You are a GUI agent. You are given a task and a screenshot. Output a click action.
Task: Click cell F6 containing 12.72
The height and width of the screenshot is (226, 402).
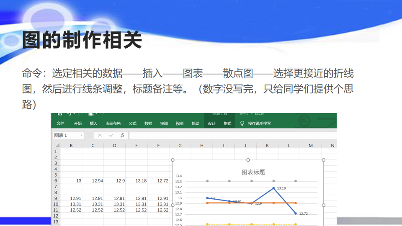(x=158, y=181)
